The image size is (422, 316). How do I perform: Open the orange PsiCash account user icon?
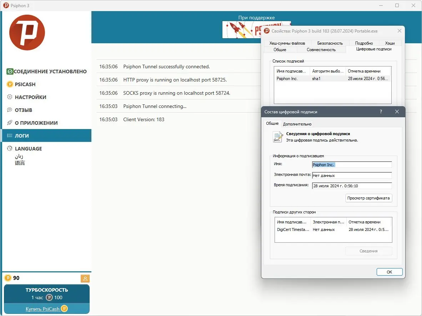85,278
